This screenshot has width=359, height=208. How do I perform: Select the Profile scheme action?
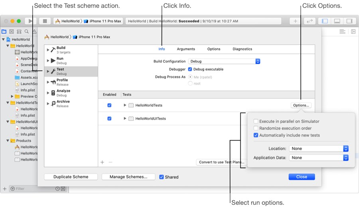pyautogui.click(x=62, y=82)
